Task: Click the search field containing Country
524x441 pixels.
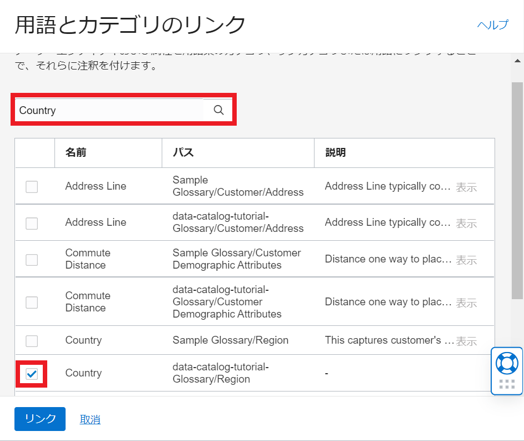Action: (x=109, y=110)
